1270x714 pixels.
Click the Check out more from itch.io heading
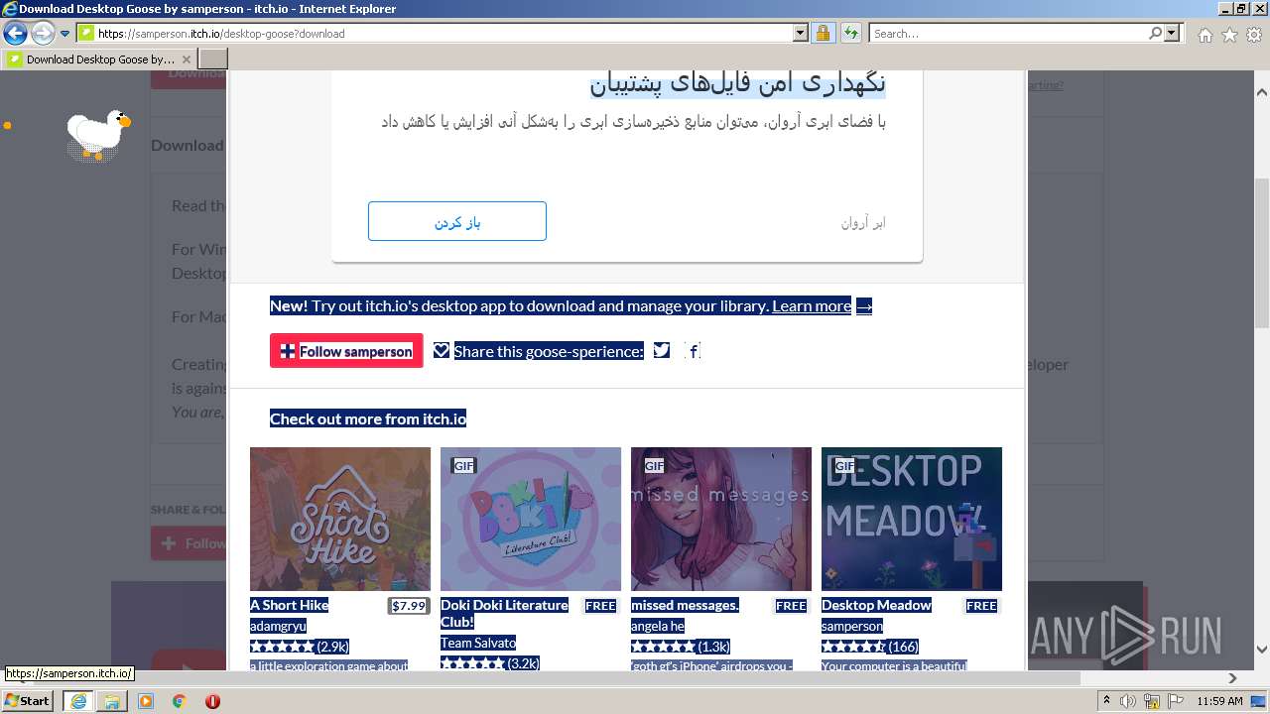368,418
